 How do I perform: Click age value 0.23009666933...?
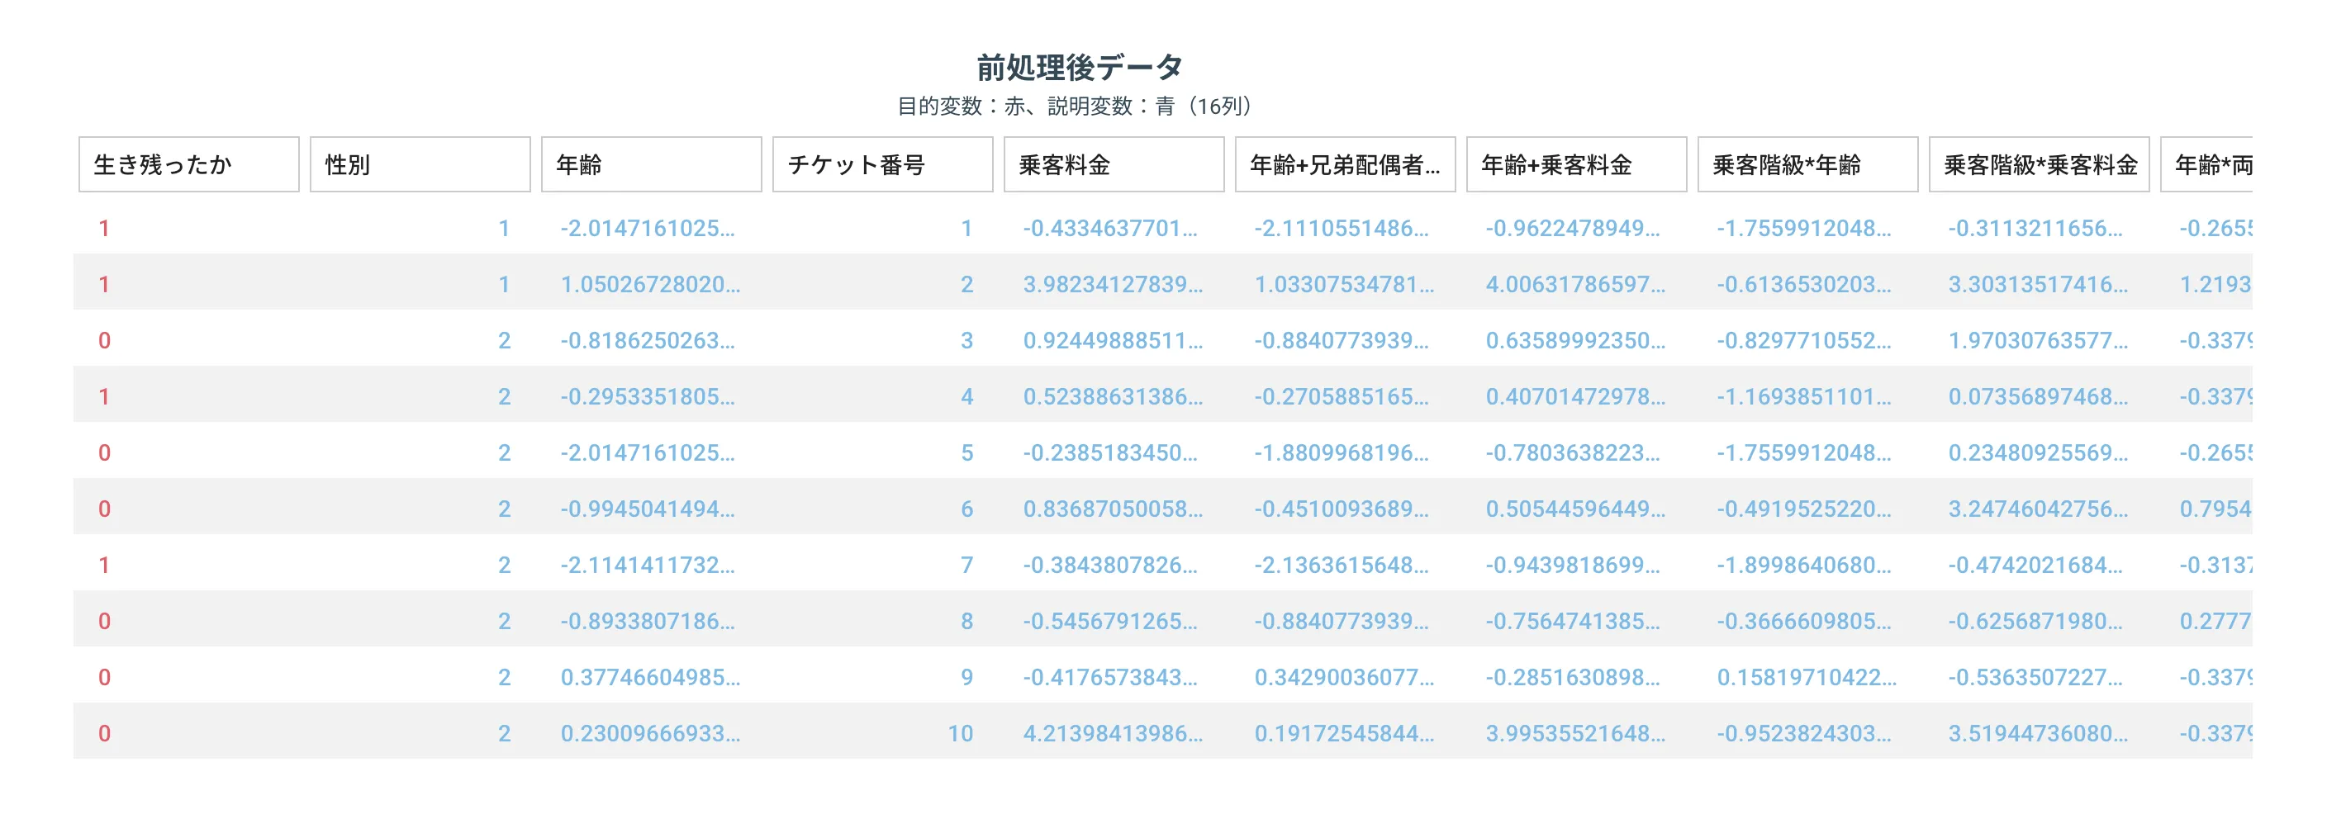pyautogui.click(x=650, y=733)
